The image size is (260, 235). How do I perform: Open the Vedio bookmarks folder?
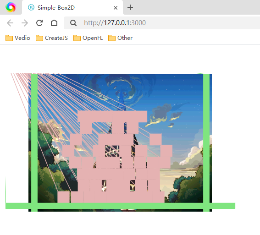18,38
